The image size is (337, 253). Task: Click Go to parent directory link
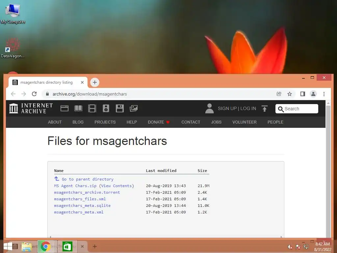84,179
